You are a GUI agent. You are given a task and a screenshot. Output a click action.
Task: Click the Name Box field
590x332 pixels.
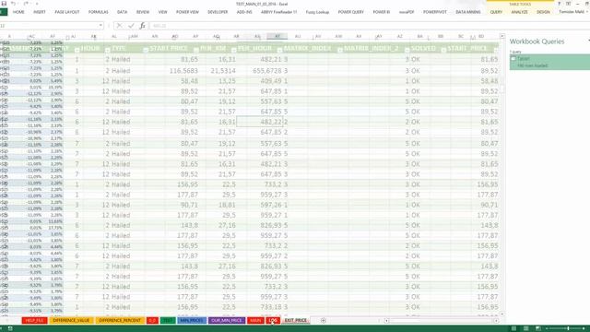49,26
